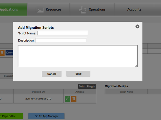Viewport: 161px width, 120px height.
Task: Open the green Page Editor button
Action: click(x=12, y=116)
